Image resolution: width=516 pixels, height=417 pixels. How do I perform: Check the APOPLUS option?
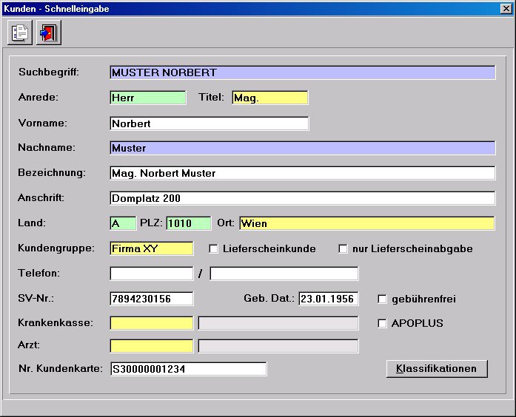click(382, 323)
